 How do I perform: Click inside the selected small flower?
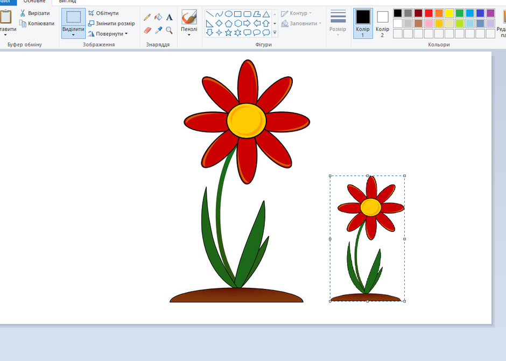click(367, 239)
